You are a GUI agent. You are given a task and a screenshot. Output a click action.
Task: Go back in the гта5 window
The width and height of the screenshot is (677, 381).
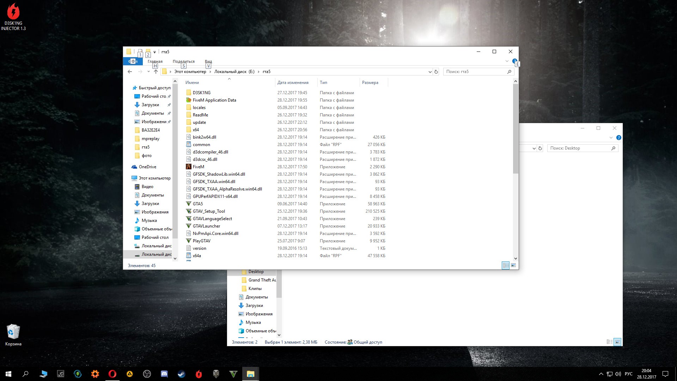pyautogui.click(x=130, y=72)
